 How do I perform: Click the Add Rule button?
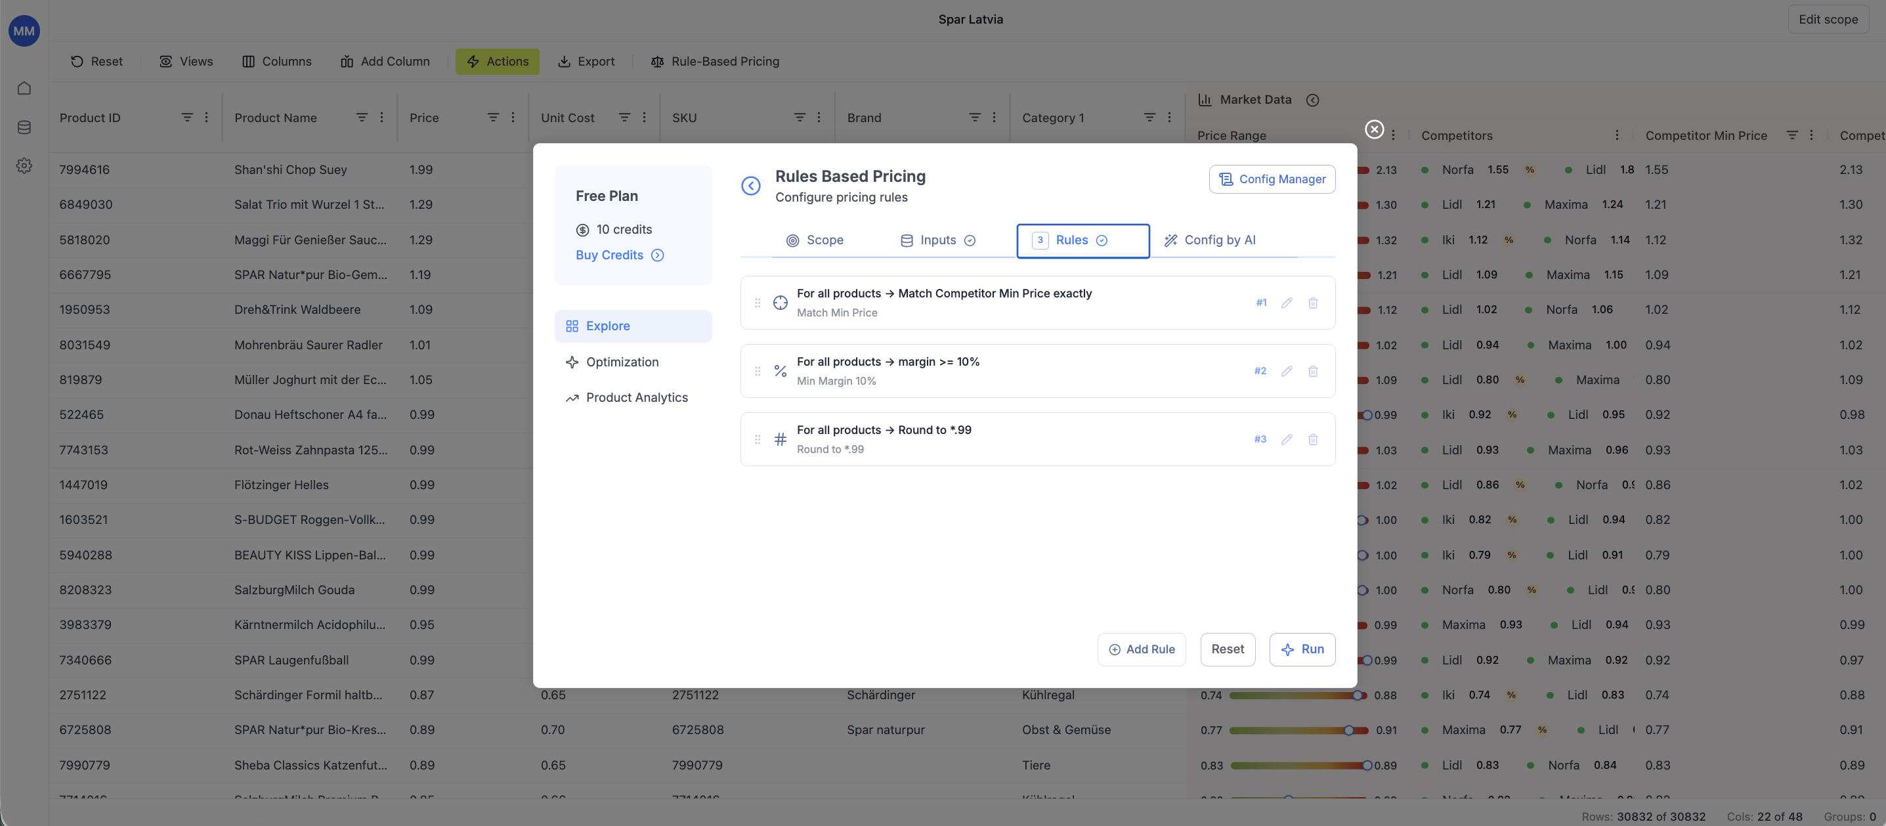pyautogui.click(x=1142, y=649)
